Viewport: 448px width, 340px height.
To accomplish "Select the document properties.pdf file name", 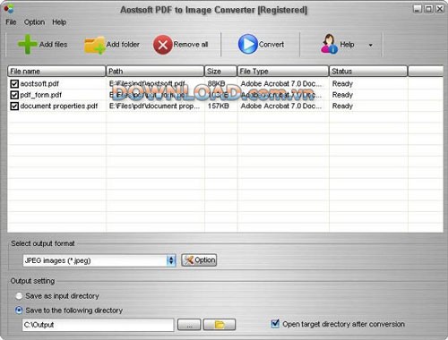I will 59,106.
